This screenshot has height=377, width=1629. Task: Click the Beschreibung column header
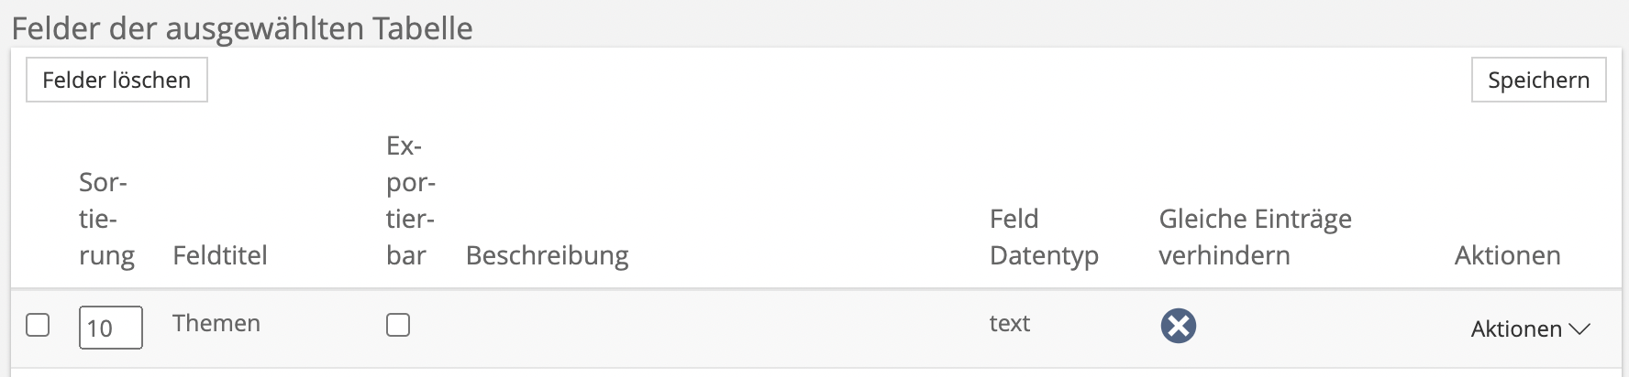547,255
